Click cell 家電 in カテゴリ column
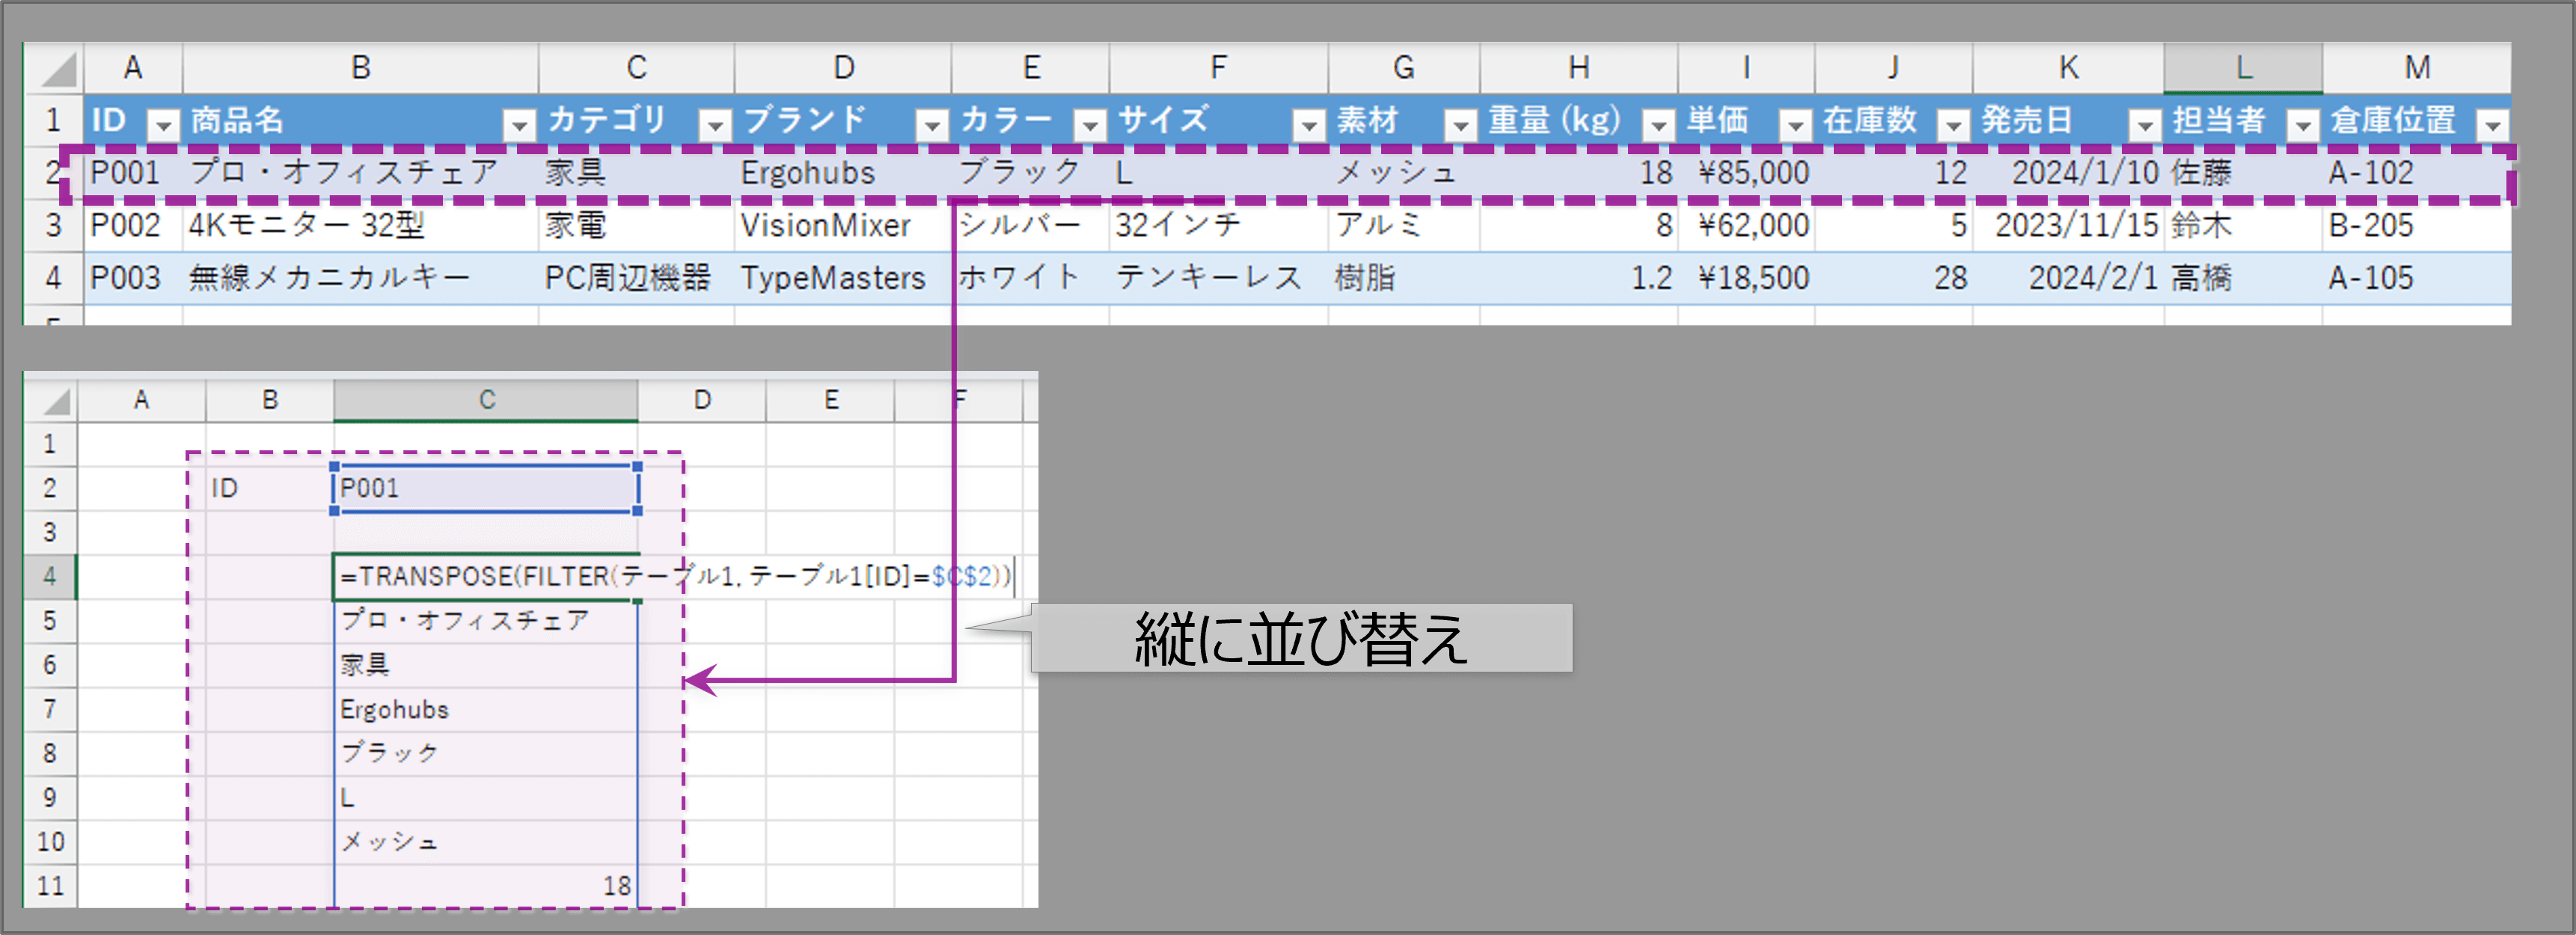 pos(636,226)
